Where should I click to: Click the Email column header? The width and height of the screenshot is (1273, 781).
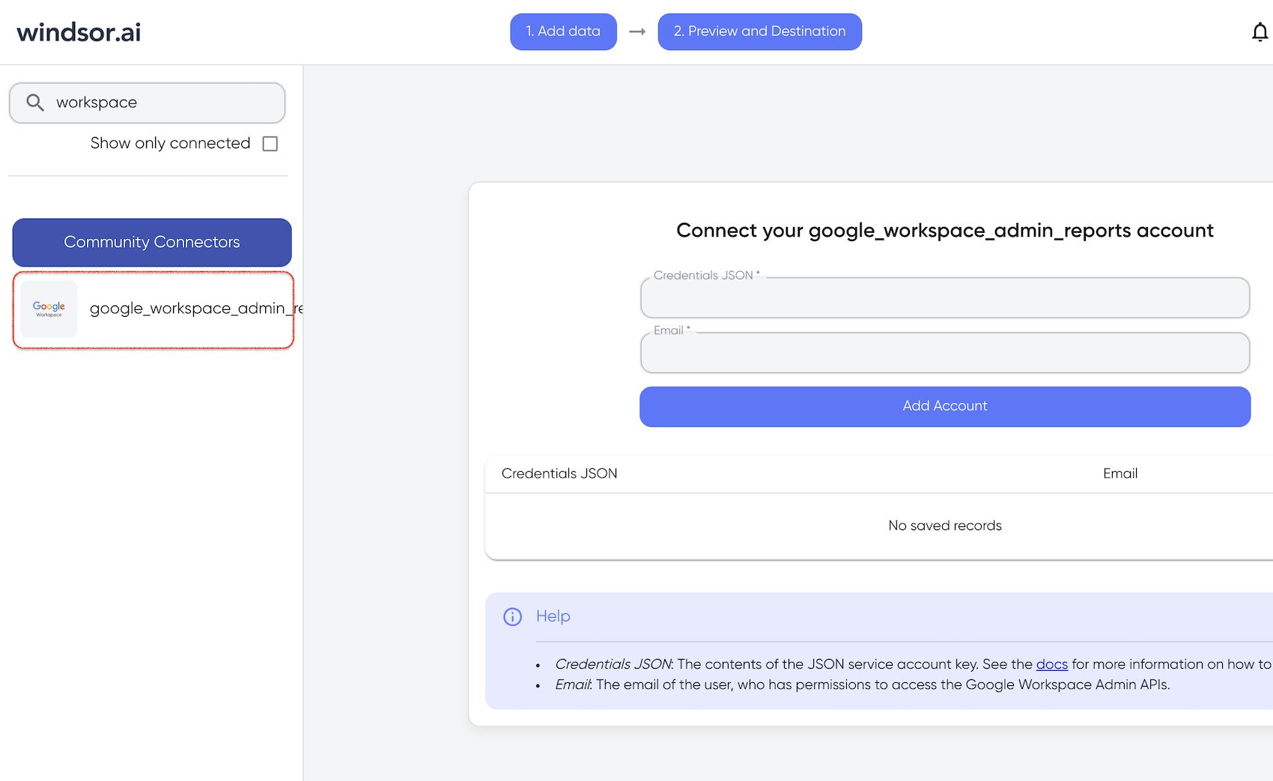[1119, 473]
